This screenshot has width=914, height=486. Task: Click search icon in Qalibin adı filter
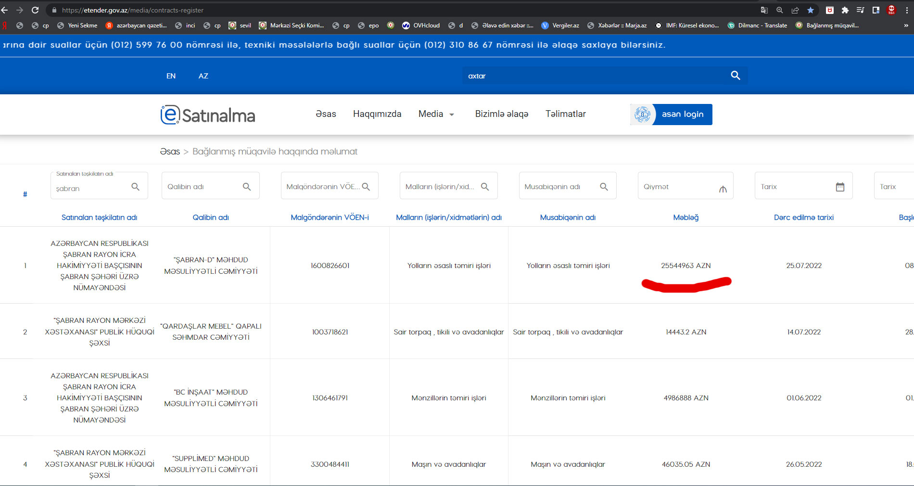(247, 187)
